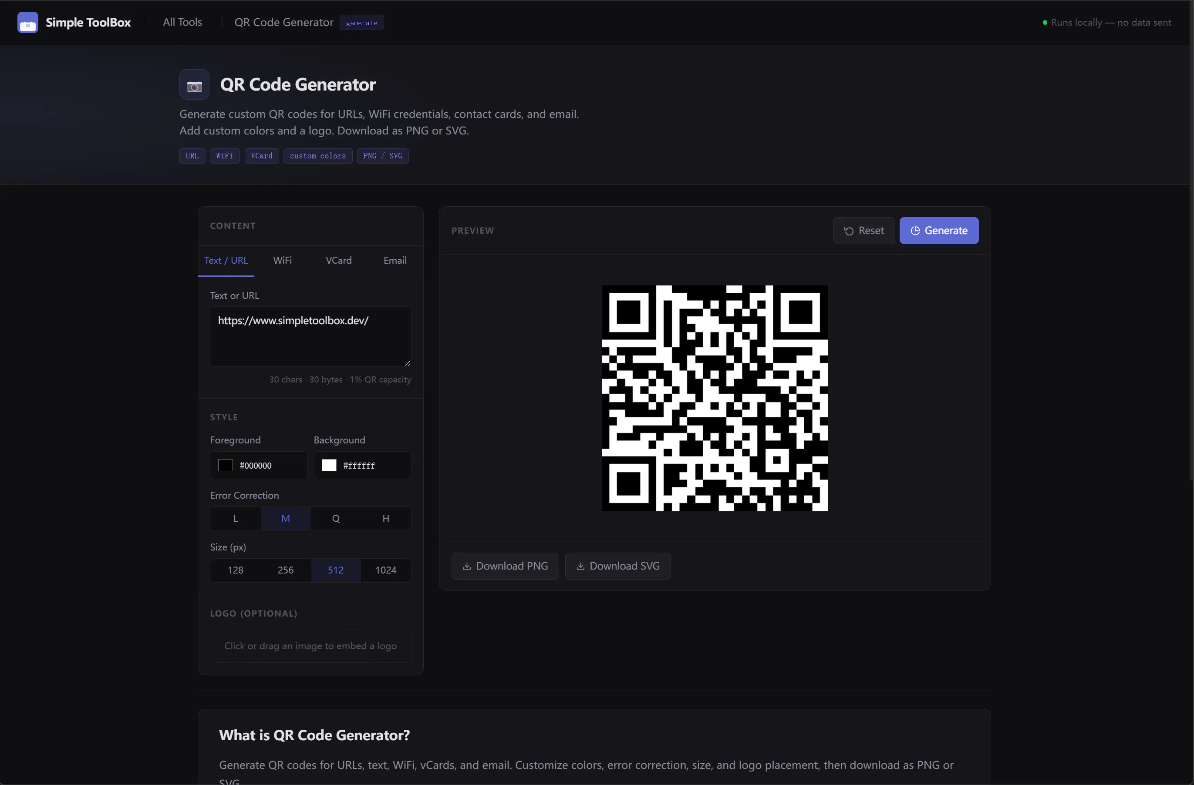Grab the textarea resize handle
This screenshot has height=785, width=1194.
pos(408,363)
